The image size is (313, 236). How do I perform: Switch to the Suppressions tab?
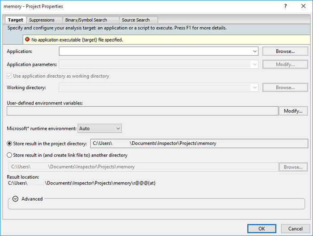(42, 20)
